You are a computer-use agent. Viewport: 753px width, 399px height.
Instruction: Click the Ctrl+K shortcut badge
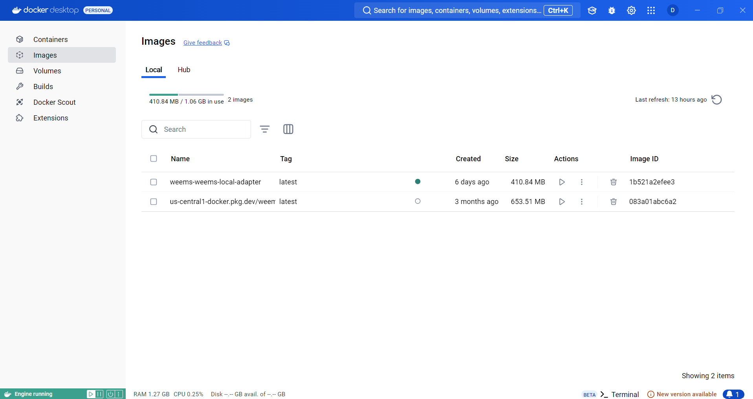point(558,10)
